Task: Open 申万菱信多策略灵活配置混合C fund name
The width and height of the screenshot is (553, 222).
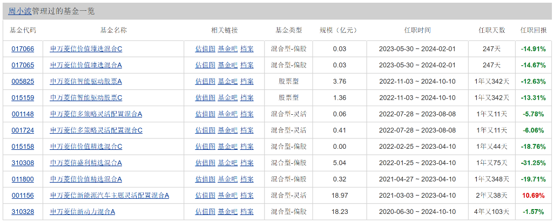Action: coord(96,130)
